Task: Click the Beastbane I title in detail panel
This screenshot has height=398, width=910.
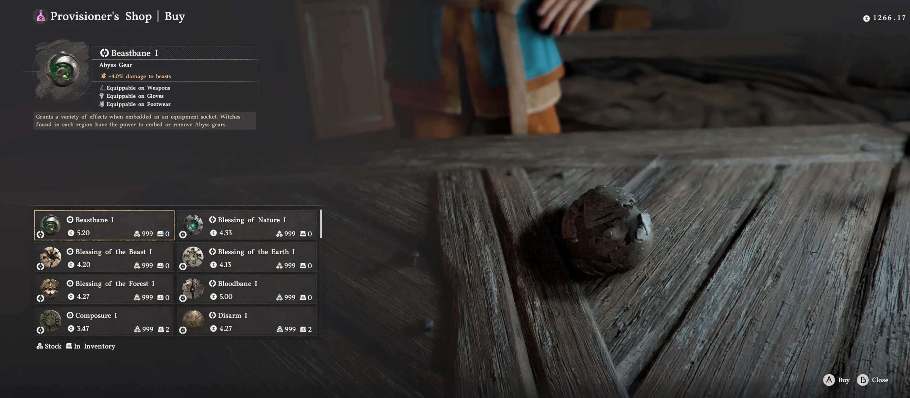Action: pos(135,53)
